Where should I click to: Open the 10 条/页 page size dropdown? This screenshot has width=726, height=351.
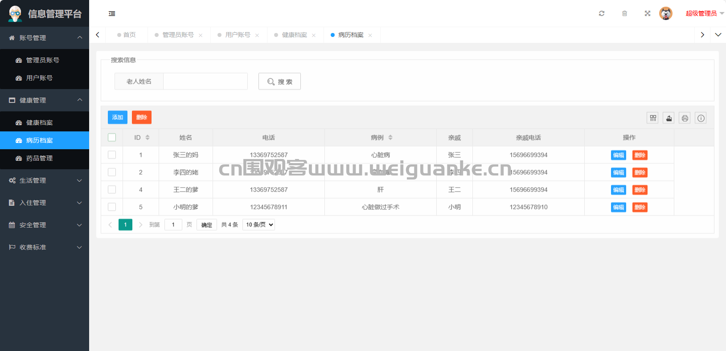258,225
